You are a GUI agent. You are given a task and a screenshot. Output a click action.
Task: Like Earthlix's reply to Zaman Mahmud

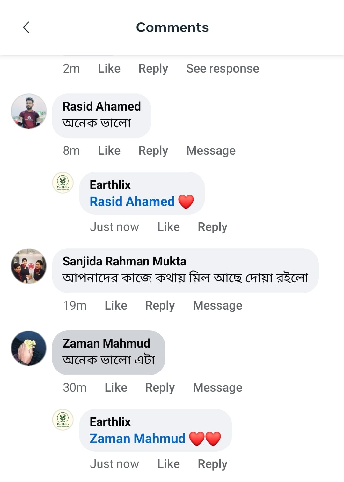pyautogui.click(x=168, y=464)
